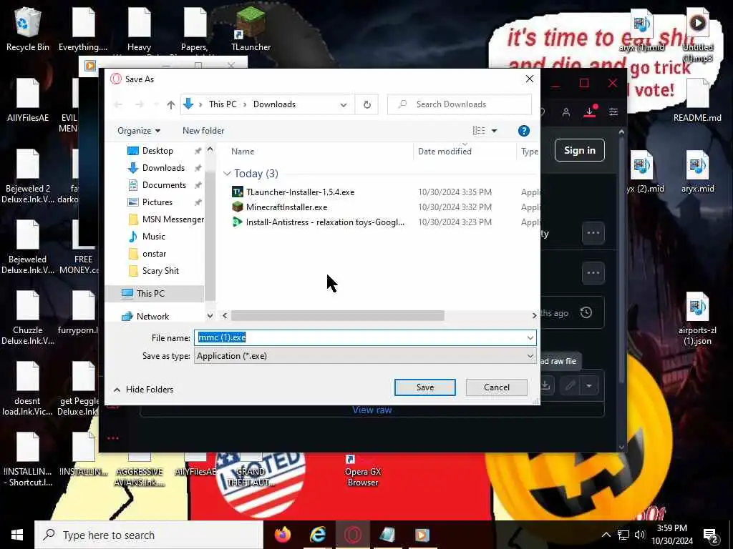Viewport: 733px width, 549px height.
Task: Cancel the Save As dialog
Action: pyautogui.click(x=497, y=387)
